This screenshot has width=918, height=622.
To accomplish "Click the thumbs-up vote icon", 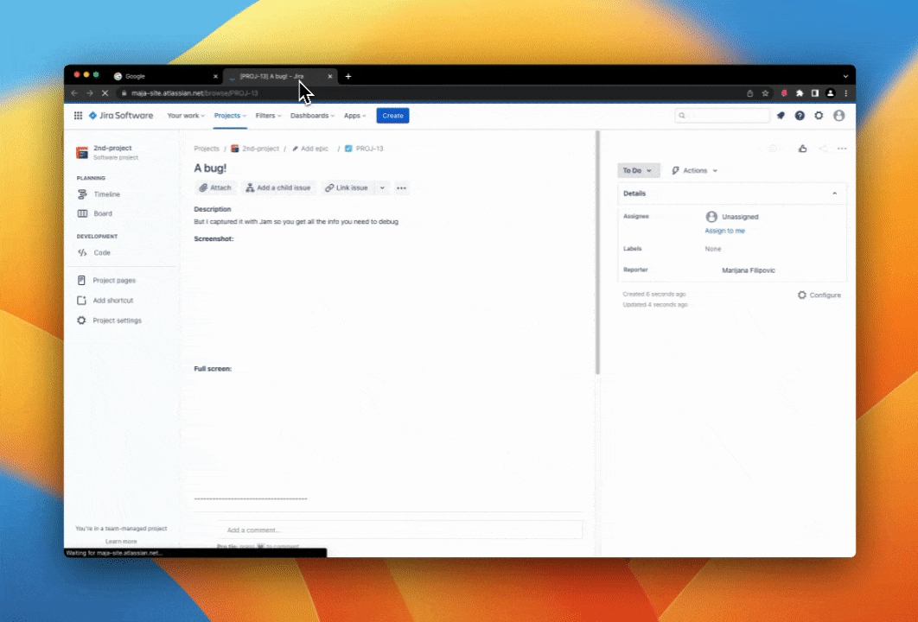I will coord(802,149).
